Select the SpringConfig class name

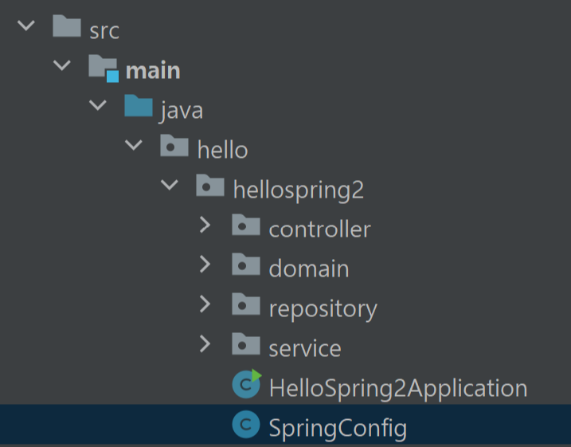coord(338,429)
